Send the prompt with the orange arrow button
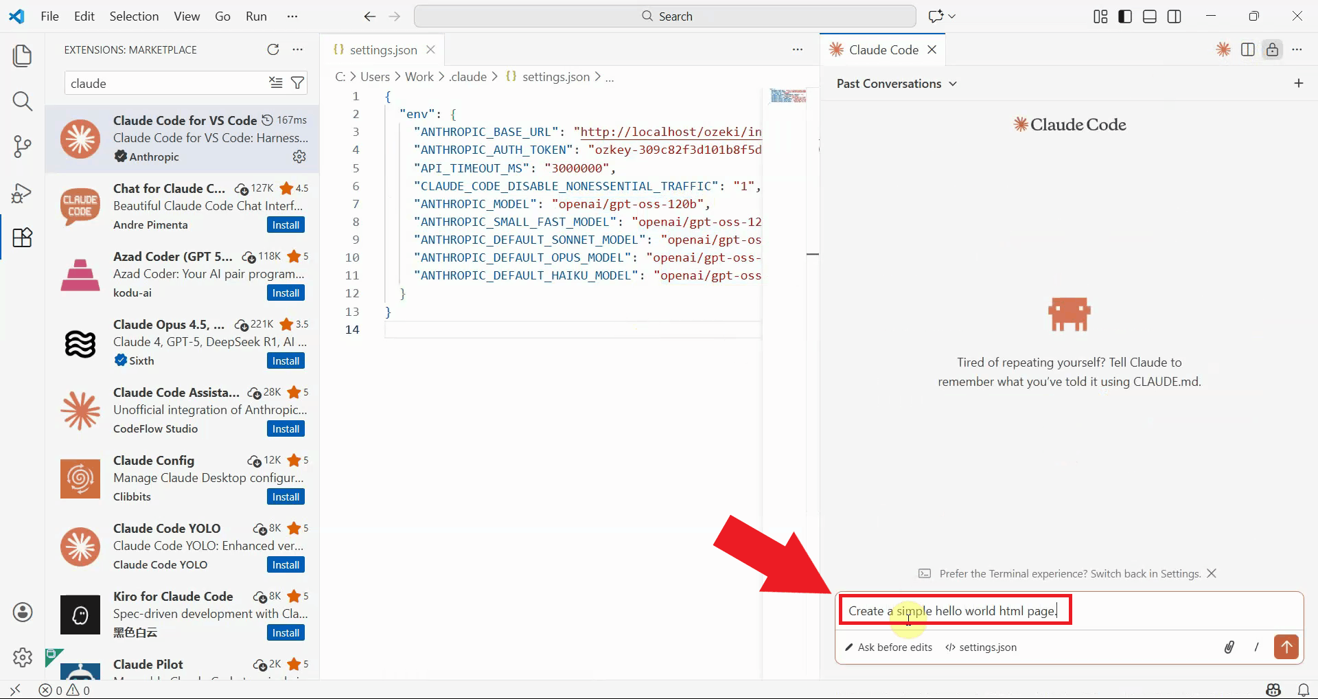 (x=1286, y=647)
